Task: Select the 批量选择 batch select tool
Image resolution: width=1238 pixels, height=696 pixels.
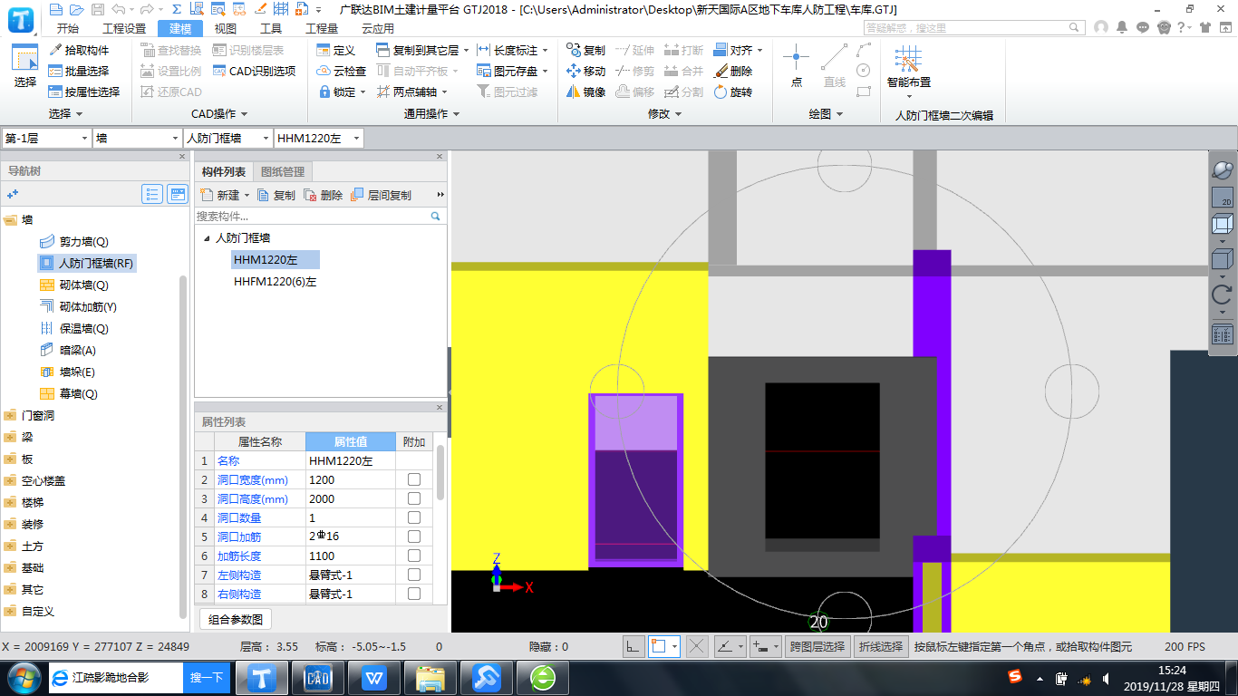Action: click(79, 71)
